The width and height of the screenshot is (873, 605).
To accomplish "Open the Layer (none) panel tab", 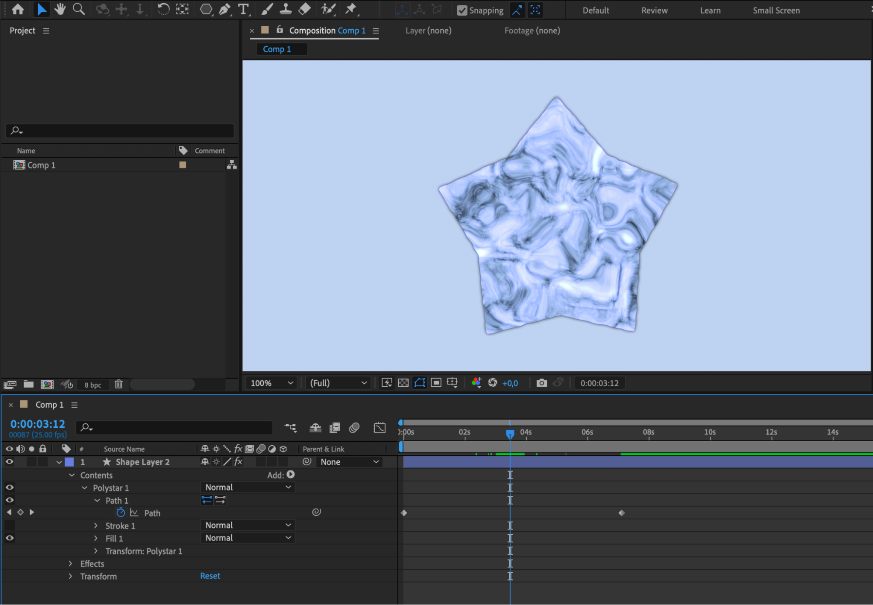I will (x=428, y=31).
